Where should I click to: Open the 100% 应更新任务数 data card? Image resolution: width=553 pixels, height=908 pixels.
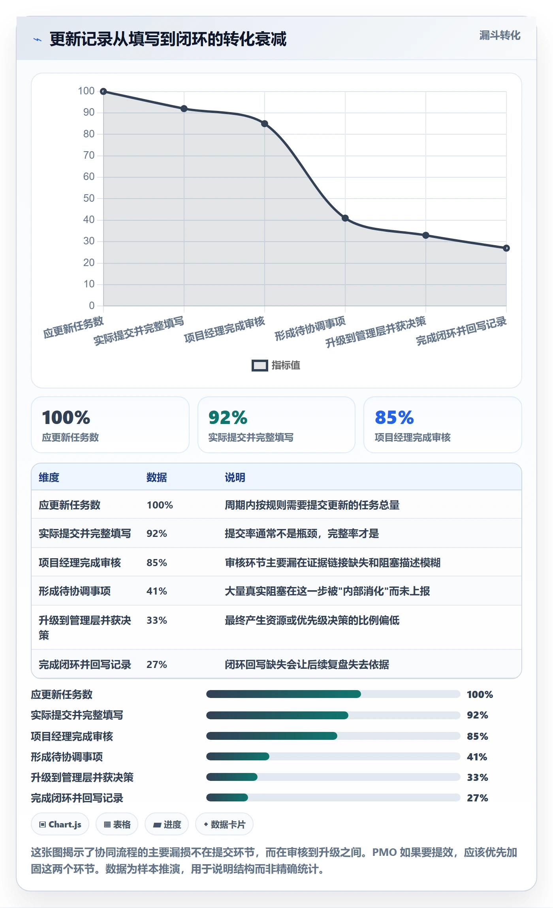pos(110,425)
